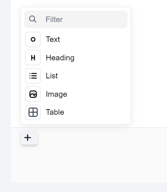Focus the Filter search field

(x=76, y=19)
